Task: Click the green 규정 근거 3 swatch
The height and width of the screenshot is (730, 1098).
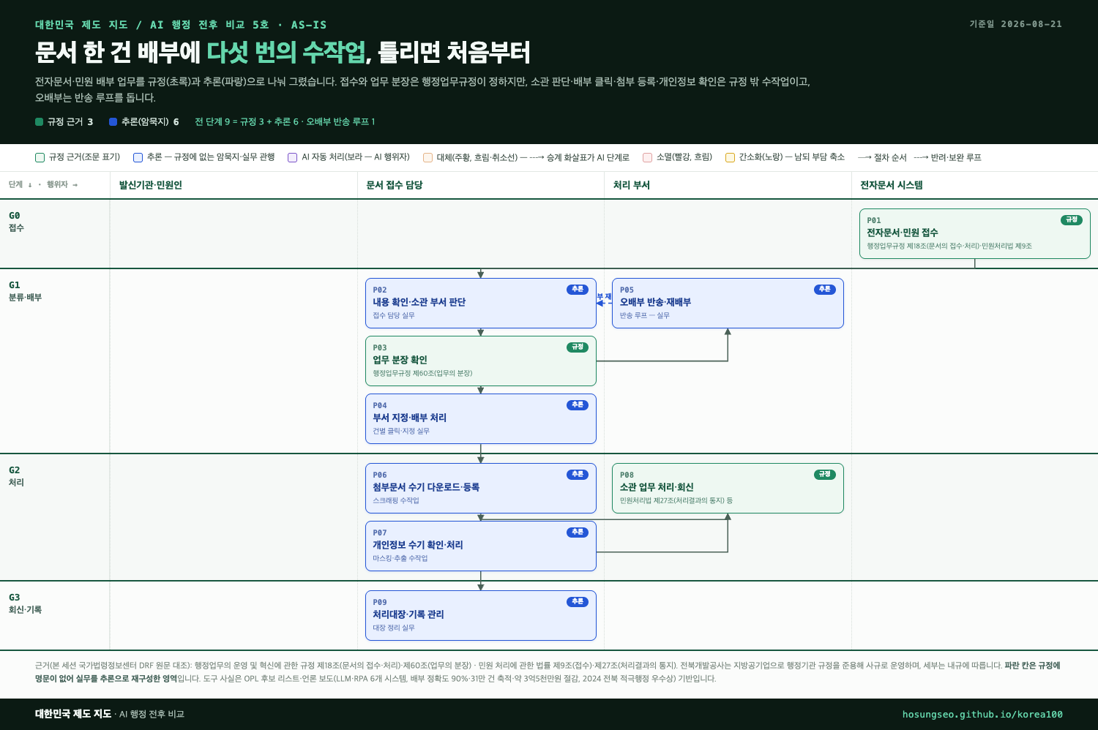Action: 40,122
